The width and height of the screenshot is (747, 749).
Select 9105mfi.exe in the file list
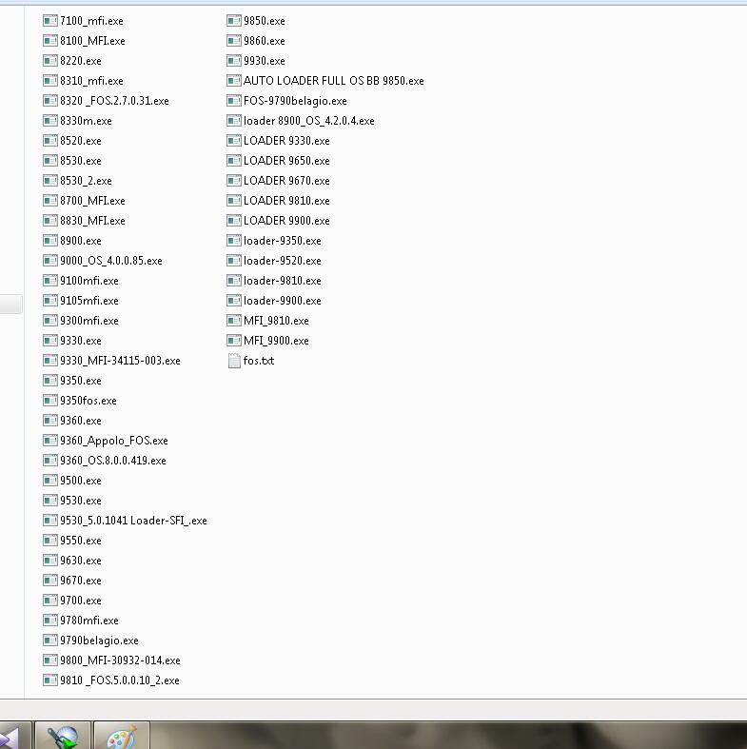coord(89,301)
